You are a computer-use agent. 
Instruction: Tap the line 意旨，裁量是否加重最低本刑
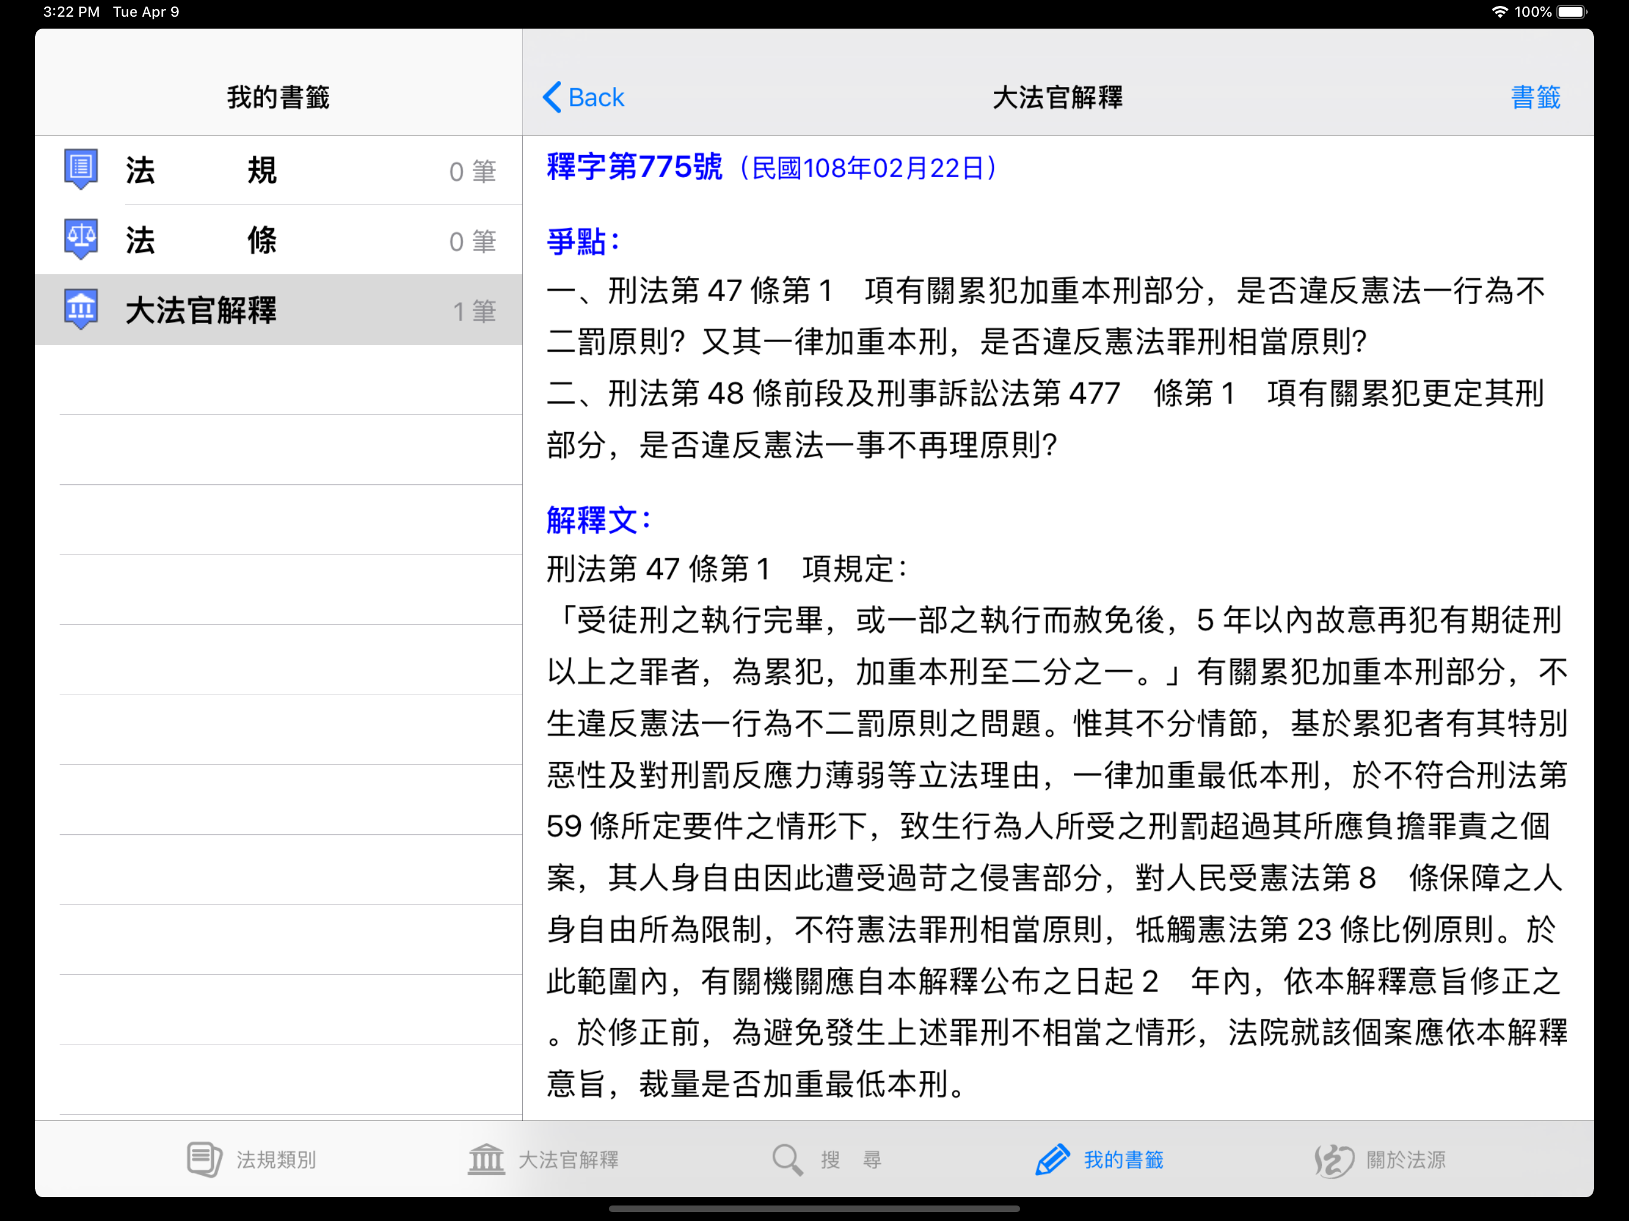point(755,1083)
